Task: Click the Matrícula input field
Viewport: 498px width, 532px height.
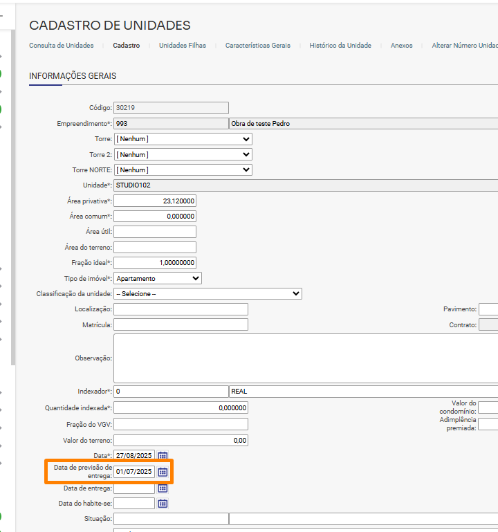Action: (181, 324)
